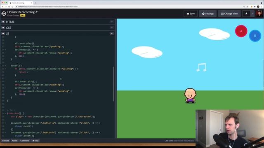Open pen Settings
This screenshot has width=264, height=148.
pyautogui.click(x=208, y=14)
